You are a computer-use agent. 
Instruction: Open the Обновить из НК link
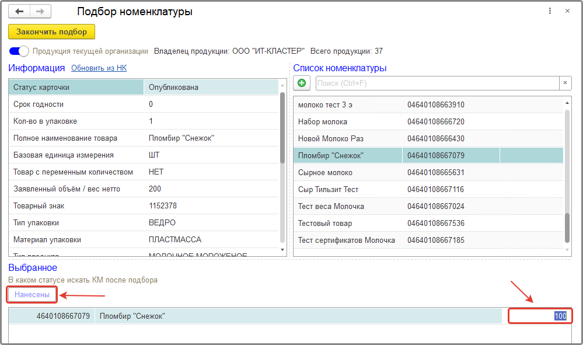pyautogui.click(x=99, y=68)
